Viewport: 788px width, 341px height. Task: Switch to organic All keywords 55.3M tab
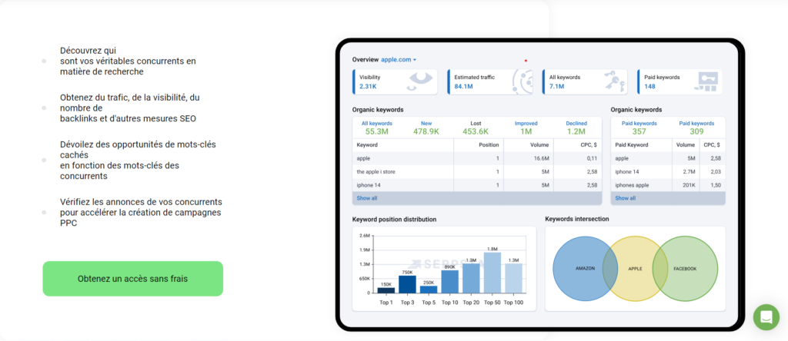(x=377, y=127)
